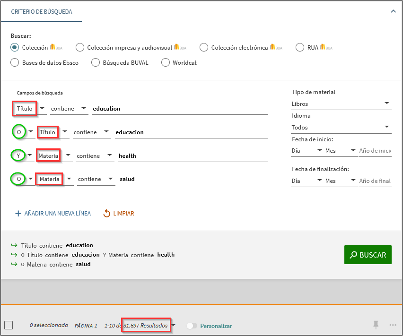Click the pin icon in results bar
403x336 pixels.
[376, 325]
